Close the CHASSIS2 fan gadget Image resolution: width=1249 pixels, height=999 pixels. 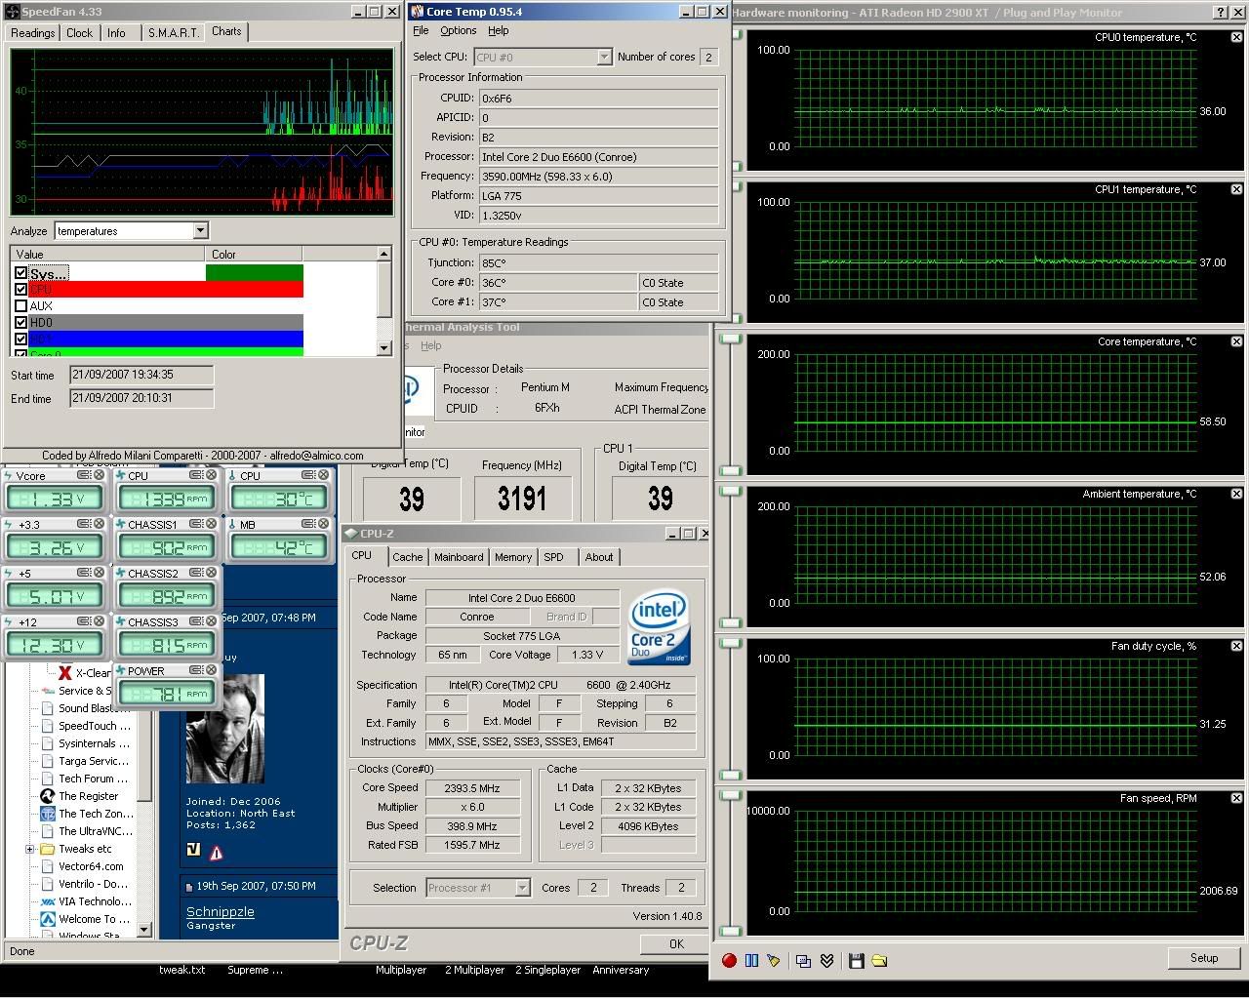coord(211,573)
